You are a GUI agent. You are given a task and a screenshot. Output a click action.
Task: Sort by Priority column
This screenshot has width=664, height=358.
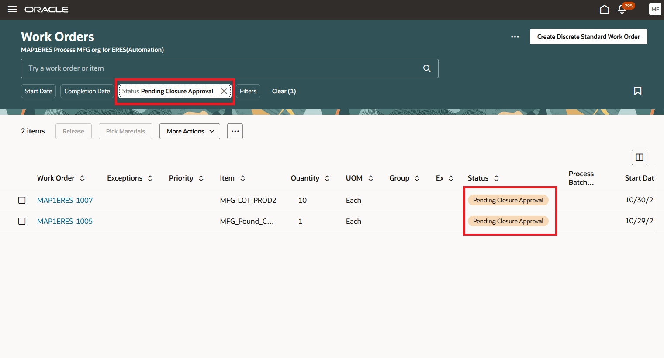click(x=201, y=178)
